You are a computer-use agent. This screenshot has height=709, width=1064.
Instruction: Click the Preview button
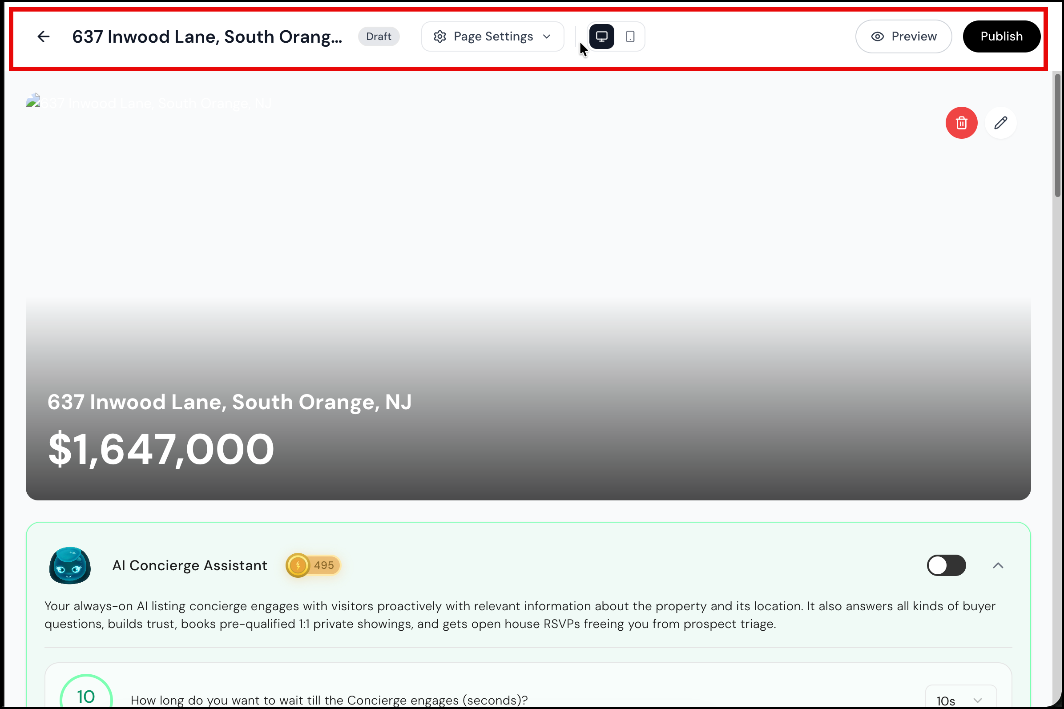pyautogui.click(x=903, y=36)
